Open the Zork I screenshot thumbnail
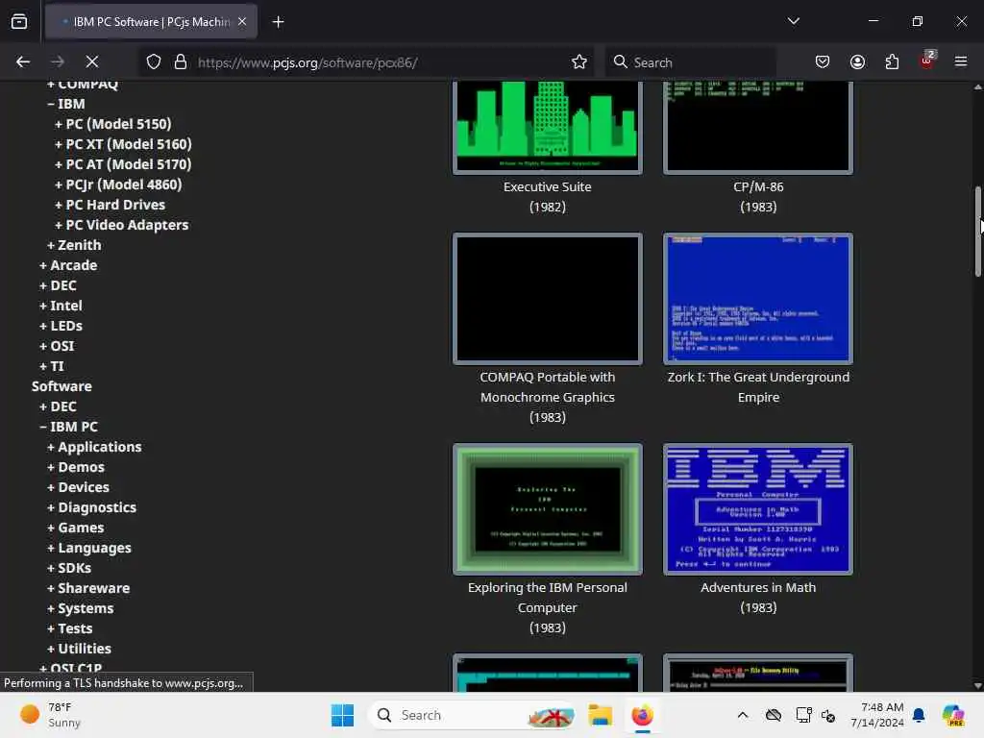The image size is (984, 738). pyautogui.click(x=758, y=299)
